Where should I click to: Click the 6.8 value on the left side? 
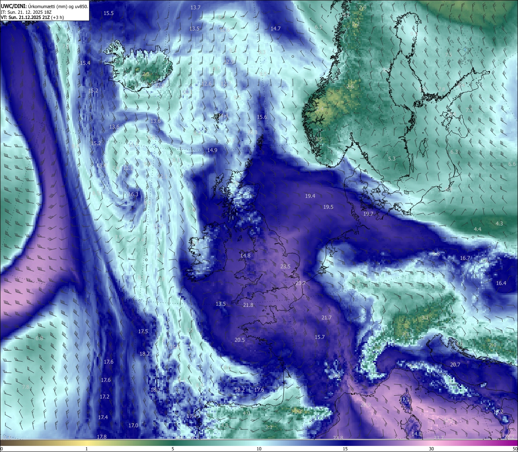coord(39,338)
